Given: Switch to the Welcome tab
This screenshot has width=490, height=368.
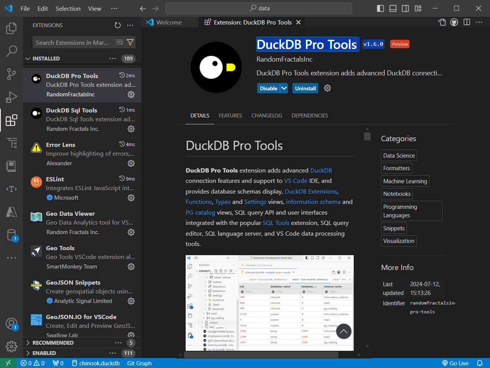Looking at the screenshot, I should [x=170, y=22].
